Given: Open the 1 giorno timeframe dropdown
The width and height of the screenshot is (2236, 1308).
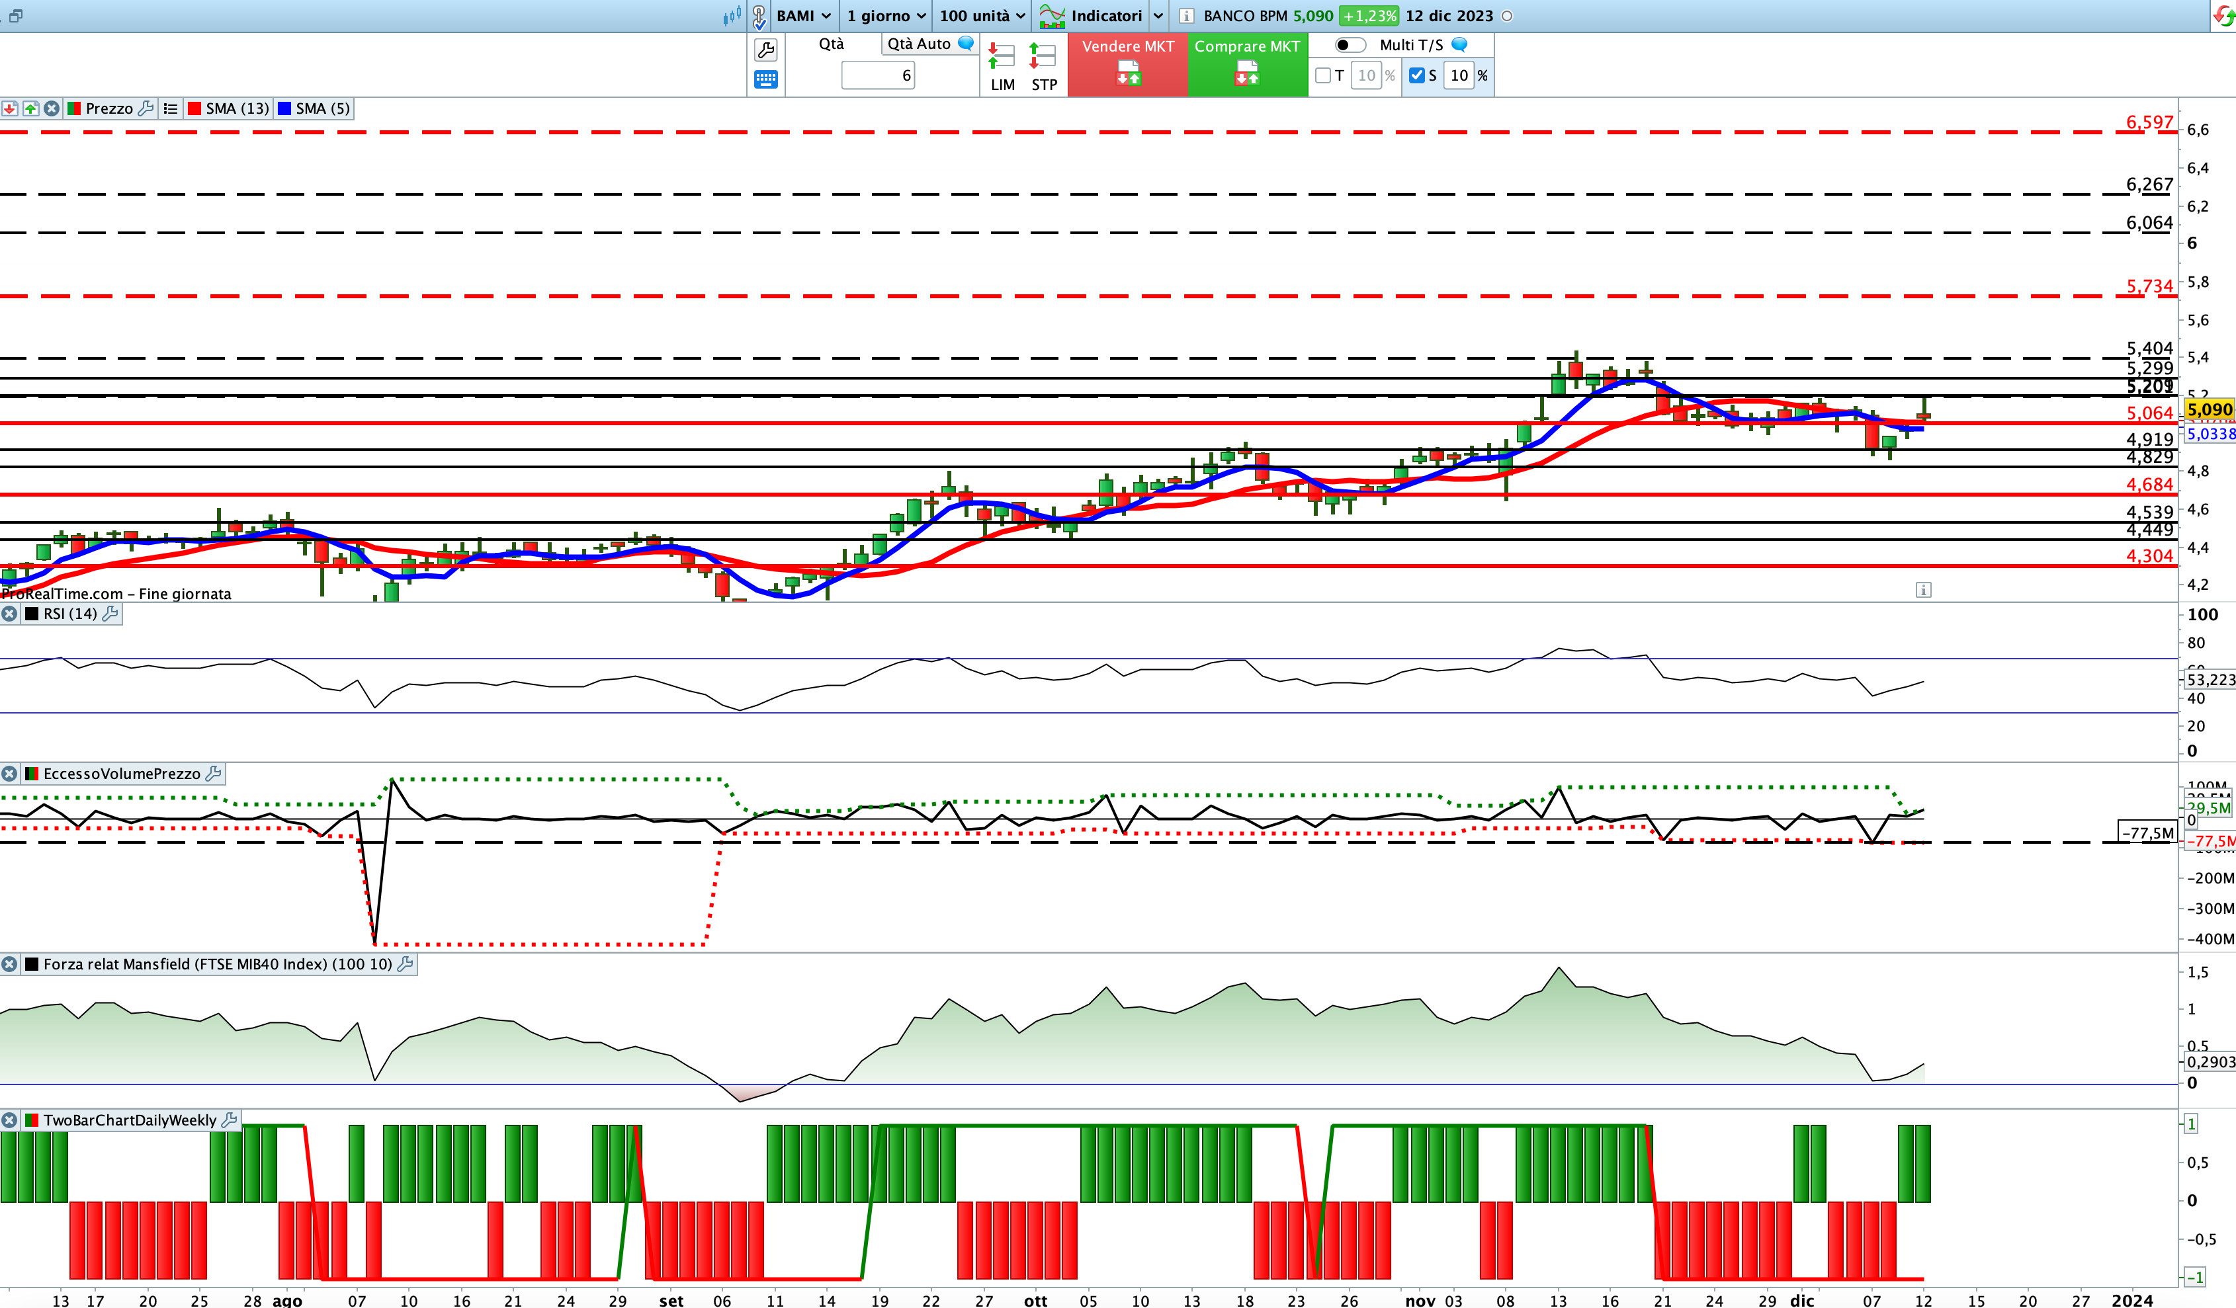Looking at the screenshot, I should pos(886,16).
